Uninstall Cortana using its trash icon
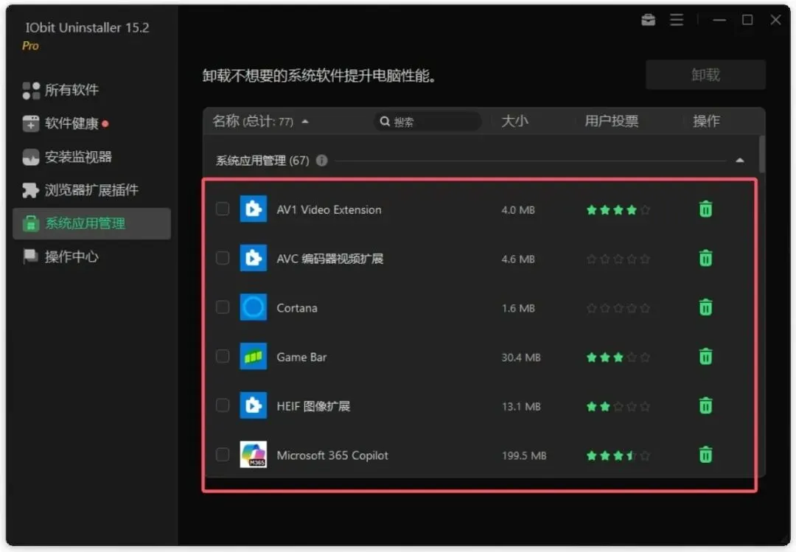Image resolution: width=796 pixels, height=552 pixels. point(705,307)
